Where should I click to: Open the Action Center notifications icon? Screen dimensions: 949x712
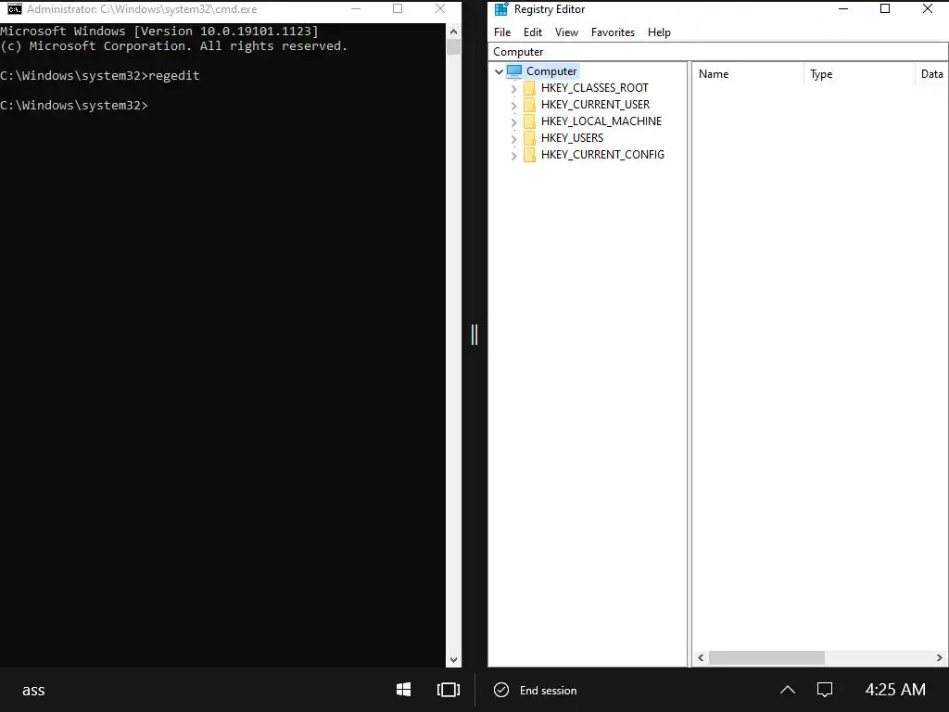(x=824, y=690)
